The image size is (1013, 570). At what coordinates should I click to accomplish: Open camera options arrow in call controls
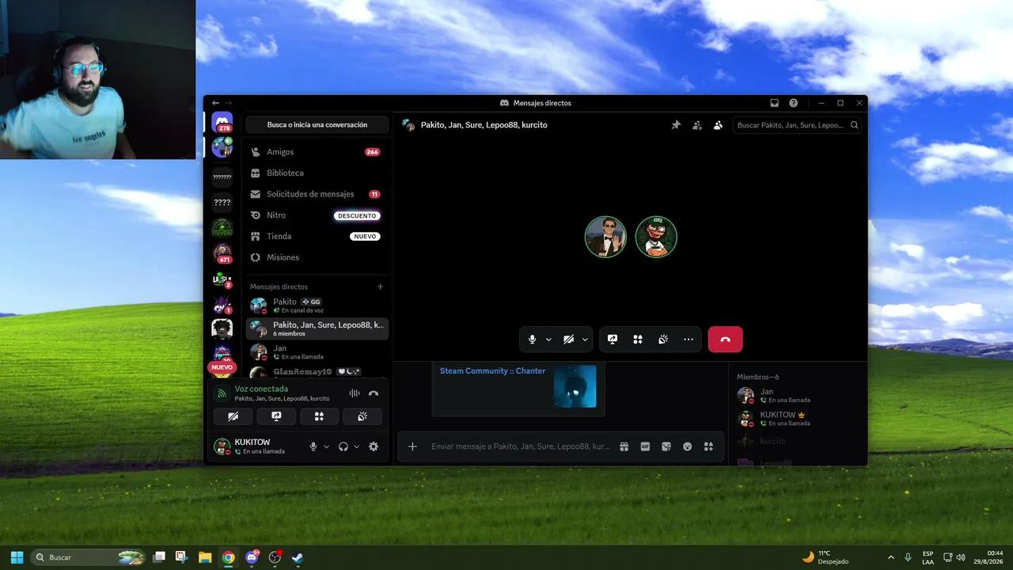[x=586, y=339]
